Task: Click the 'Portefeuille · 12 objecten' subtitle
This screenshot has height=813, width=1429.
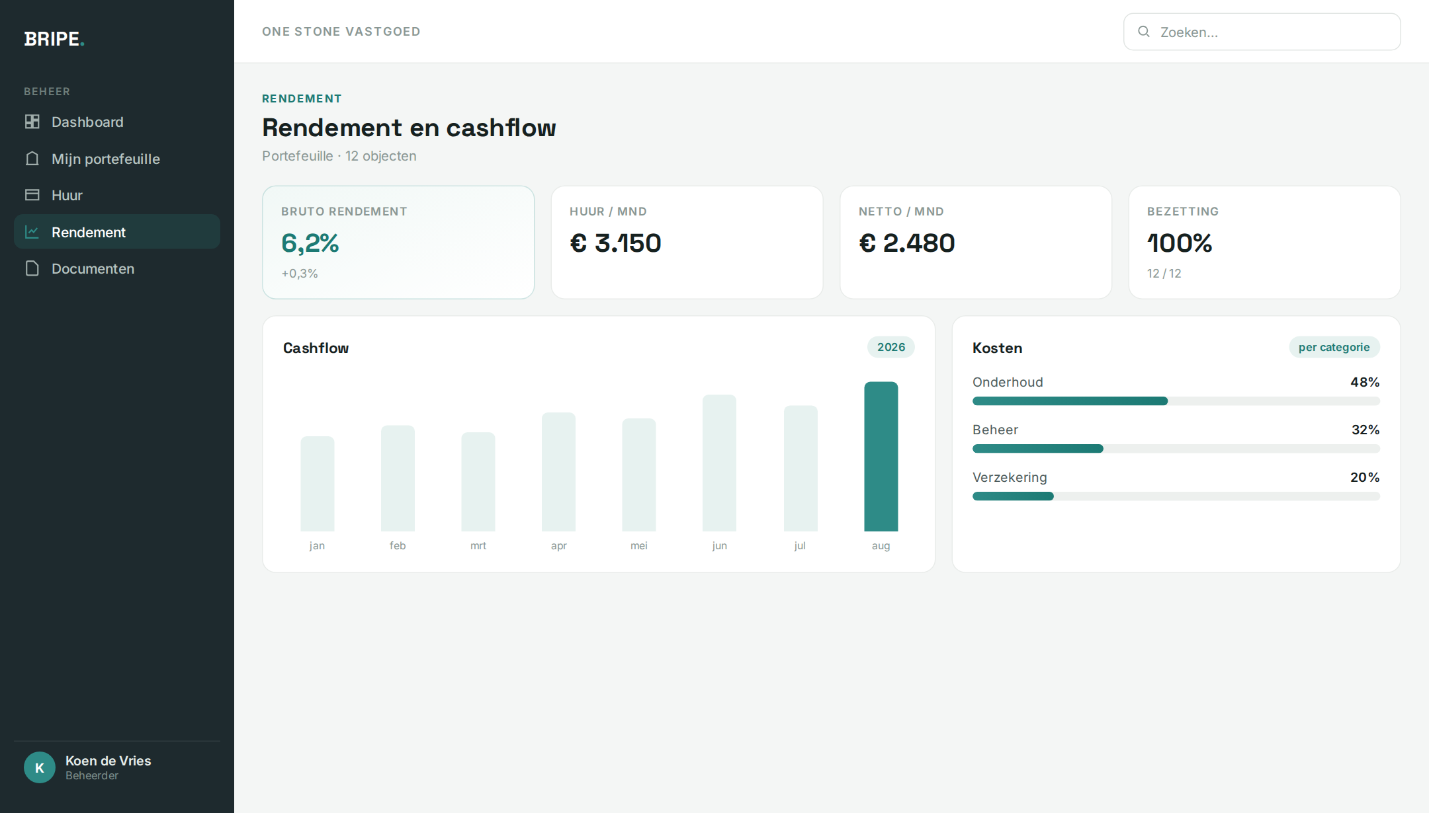Action: (339, 156)
